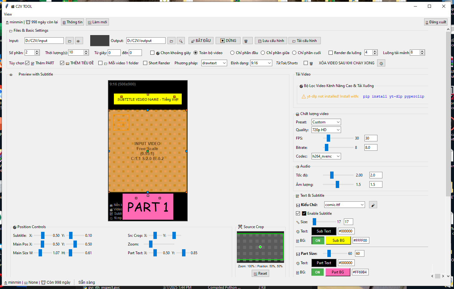Open the Quality 720p HD dropdown

[x=326, y=130]
